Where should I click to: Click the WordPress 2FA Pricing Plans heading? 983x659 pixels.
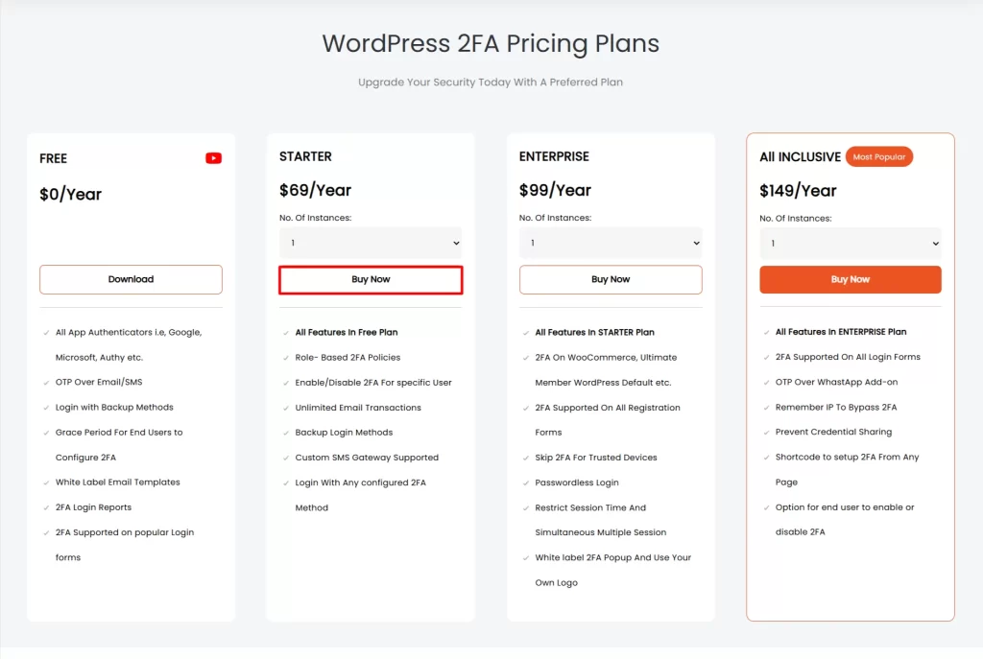[491, 43]
